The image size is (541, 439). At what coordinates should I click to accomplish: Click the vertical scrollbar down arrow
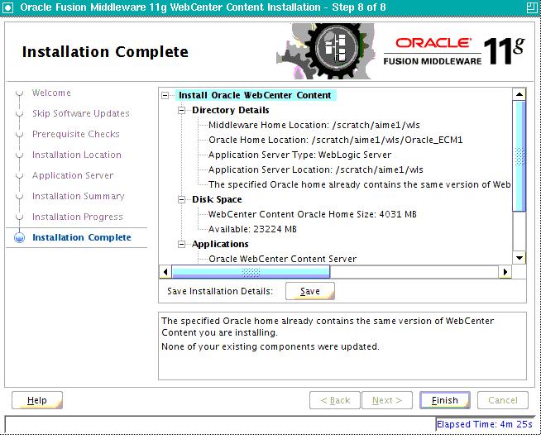(519, 257)
